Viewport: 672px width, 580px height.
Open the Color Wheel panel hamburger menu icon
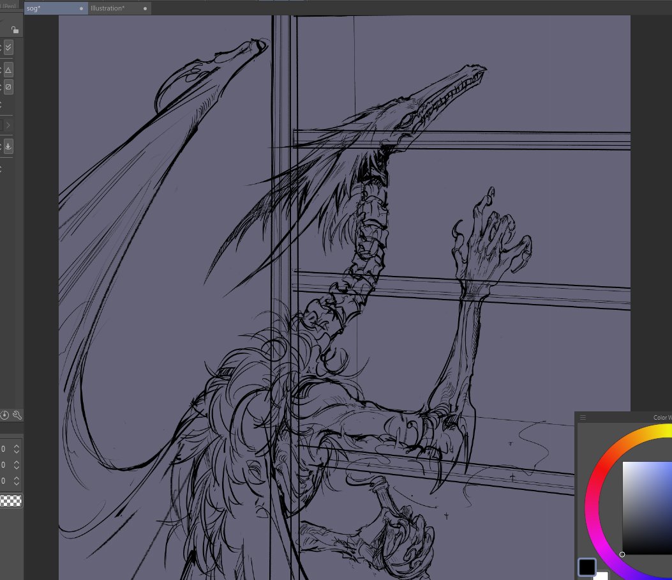[583, 417]
